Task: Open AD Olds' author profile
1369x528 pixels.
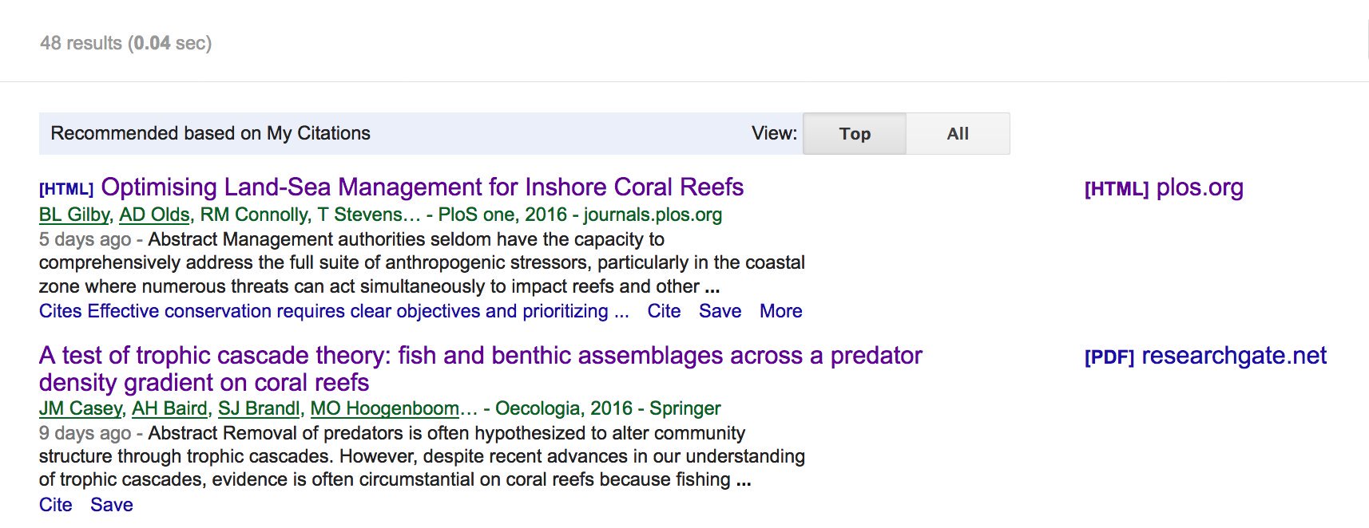Action: (x=154, y=215)
